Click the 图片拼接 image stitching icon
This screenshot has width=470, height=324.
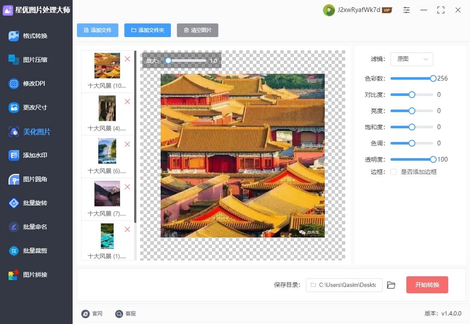pyautogui.click(x=14, y=275)
